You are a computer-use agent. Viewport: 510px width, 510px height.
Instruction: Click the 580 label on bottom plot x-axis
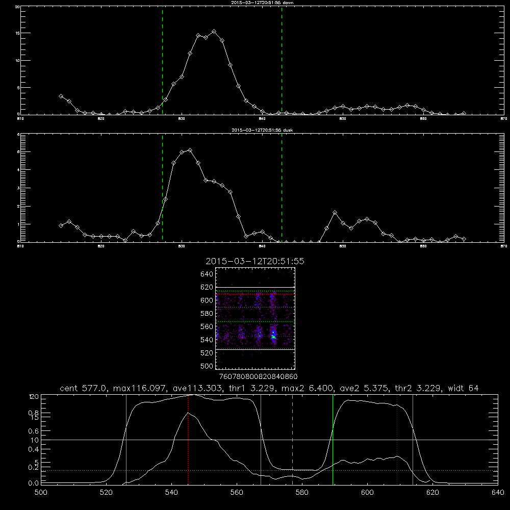[302, 493]
